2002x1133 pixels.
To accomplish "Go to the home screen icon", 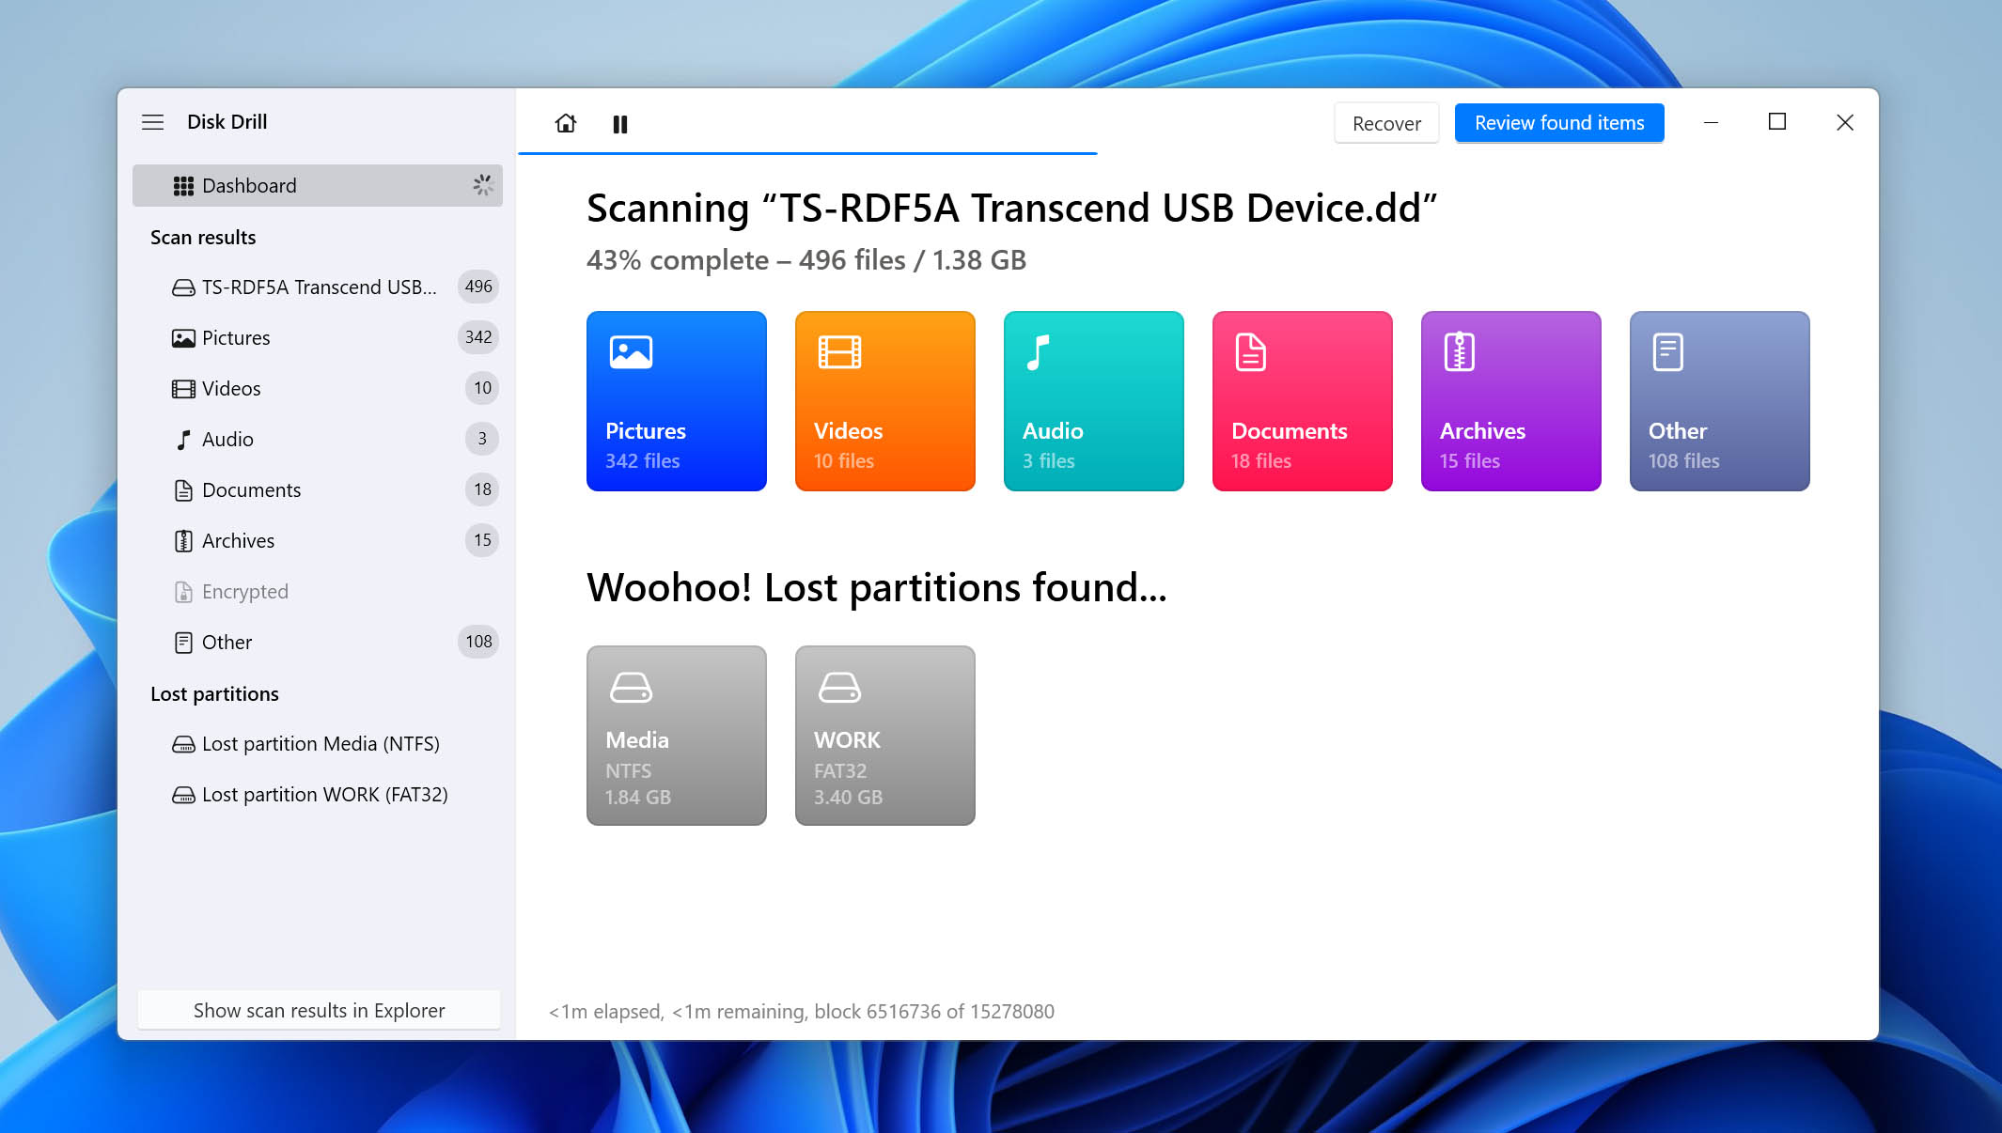I will pos(566,123).
